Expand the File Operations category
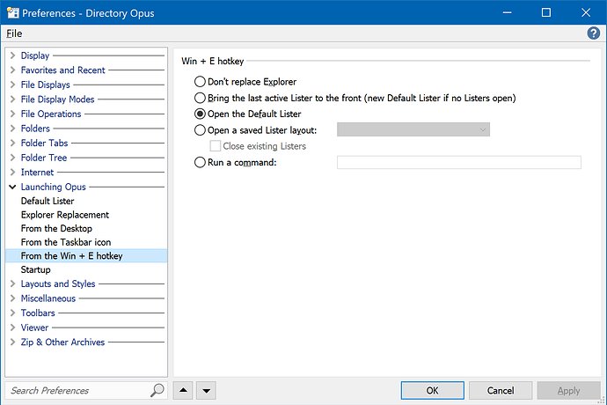 [x=13, y=114]
